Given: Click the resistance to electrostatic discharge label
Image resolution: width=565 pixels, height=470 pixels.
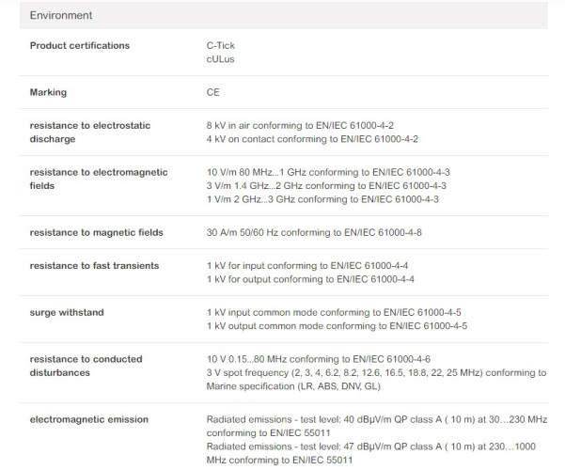Looking at the screenshot, I should [89, 132].
